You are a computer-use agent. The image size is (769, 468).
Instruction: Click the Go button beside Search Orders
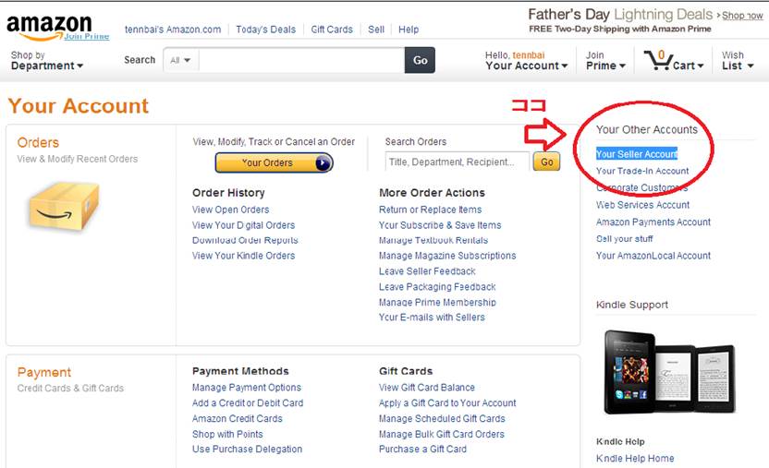coord(547,162)
